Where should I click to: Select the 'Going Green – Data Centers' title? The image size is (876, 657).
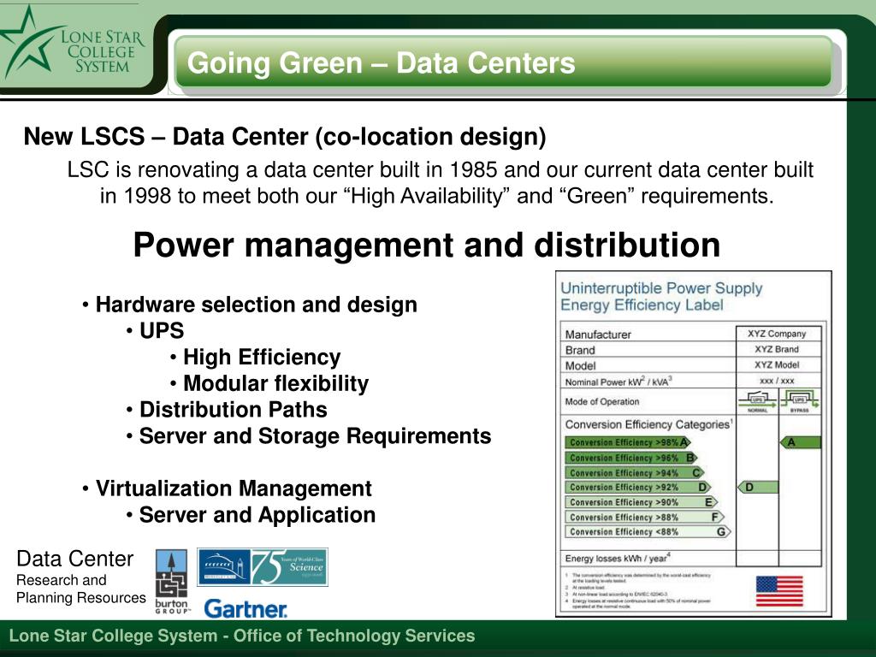[381, 62]
